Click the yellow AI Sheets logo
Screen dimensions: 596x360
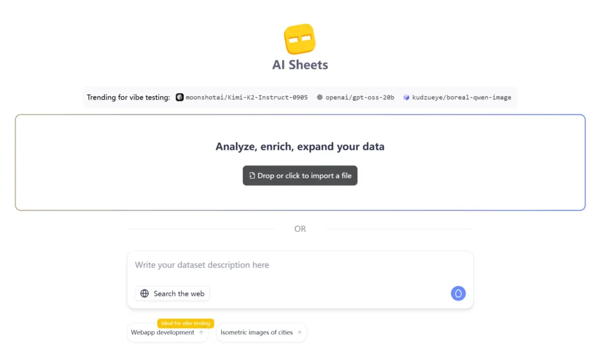click(300, 39)
